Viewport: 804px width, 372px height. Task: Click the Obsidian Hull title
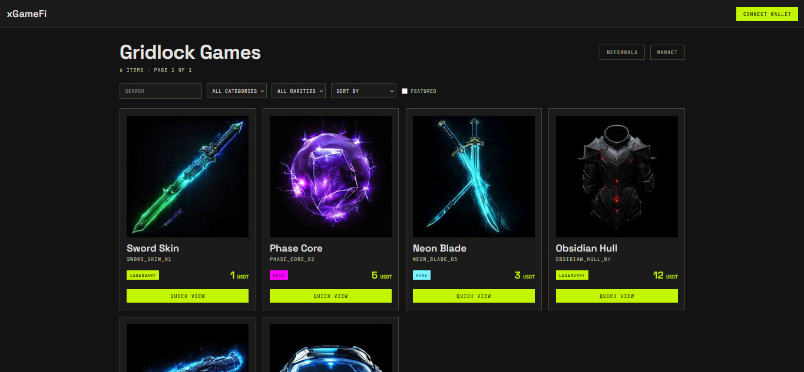pyautogui.click(x=587, y=248)
